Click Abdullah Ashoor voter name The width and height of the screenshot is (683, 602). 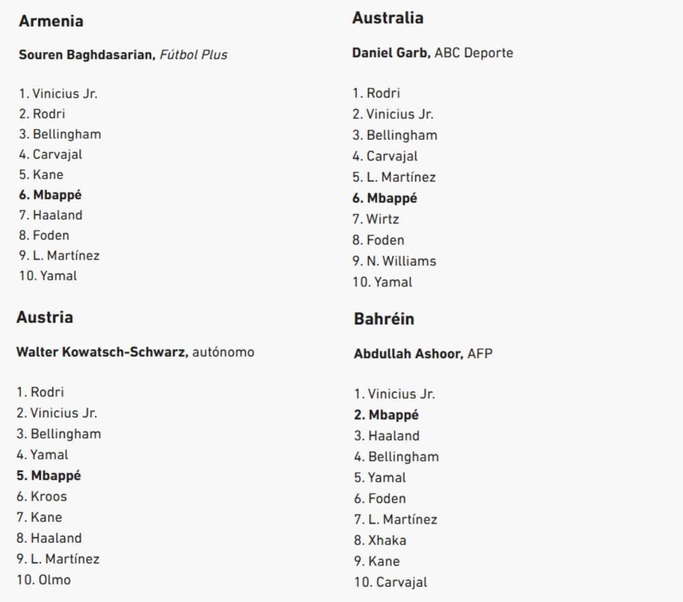[408, 354]
